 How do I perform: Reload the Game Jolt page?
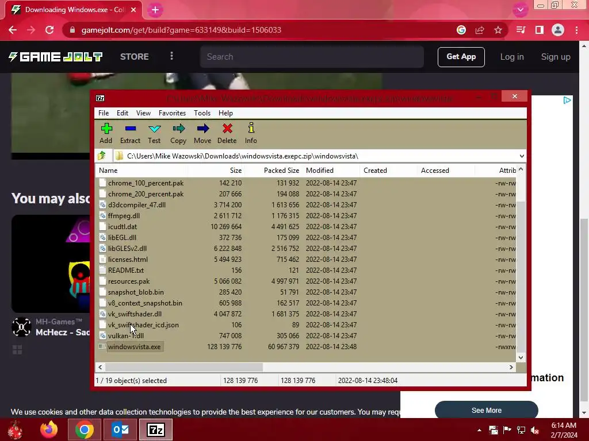49,30
